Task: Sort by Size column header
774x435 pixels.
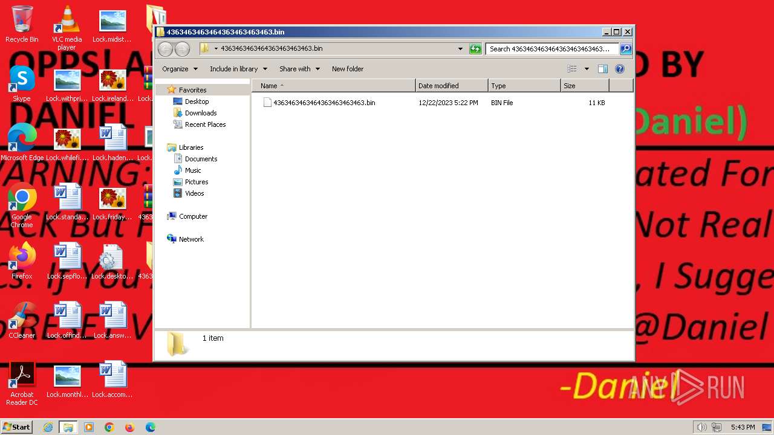Action: [x=585, y=86]
